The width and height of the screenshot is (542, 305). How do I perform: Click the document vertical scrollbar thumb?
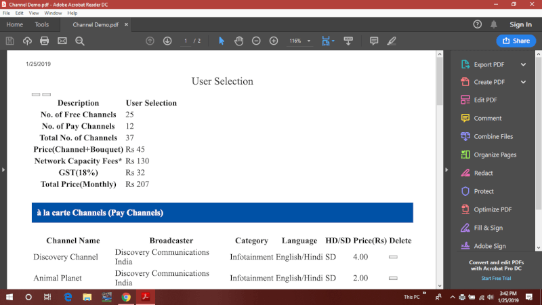(440, 81)
